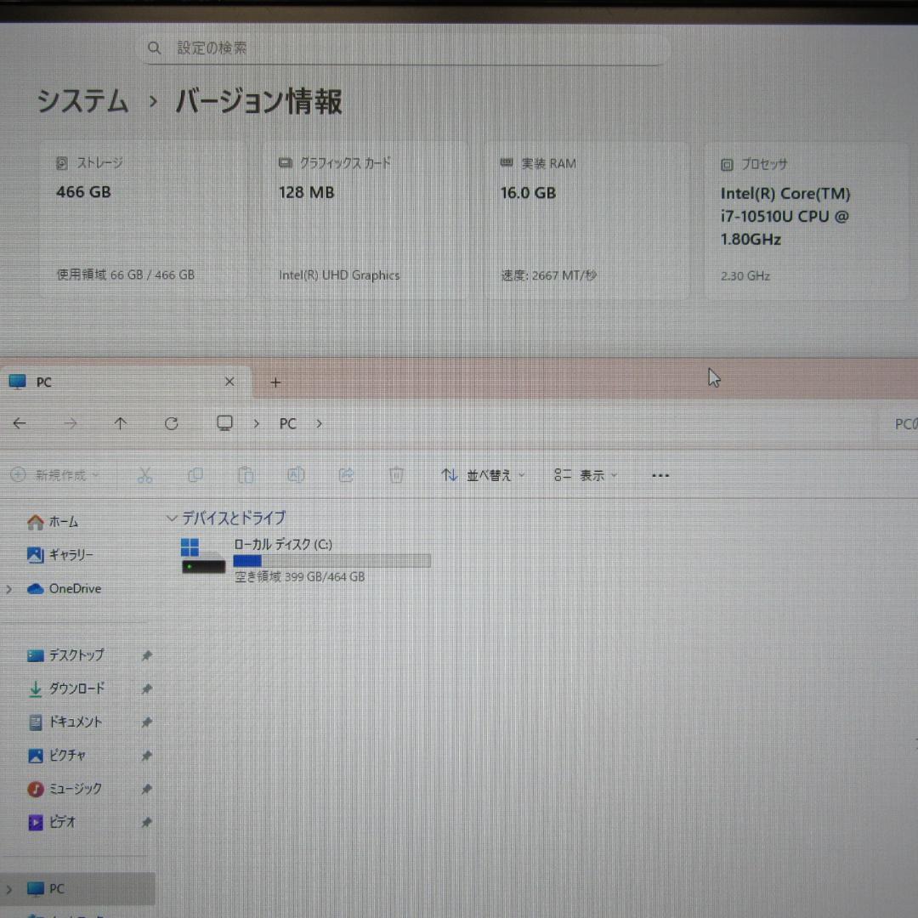
Task: Unpin ピクチャ from the sidebar
Action: [146, 756]
